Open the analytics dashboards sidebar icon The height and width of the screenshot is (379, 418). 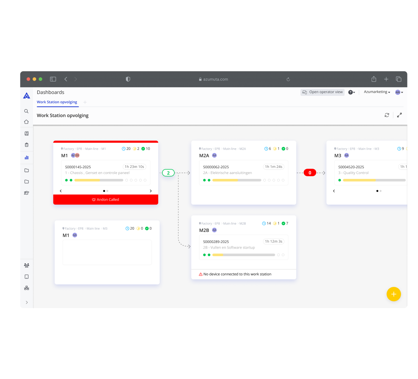coord(27,157)
